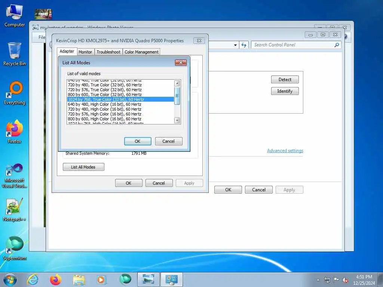Click the Show desktop strip beside the clock
The image size is (383, 287).
coord(380,280)
